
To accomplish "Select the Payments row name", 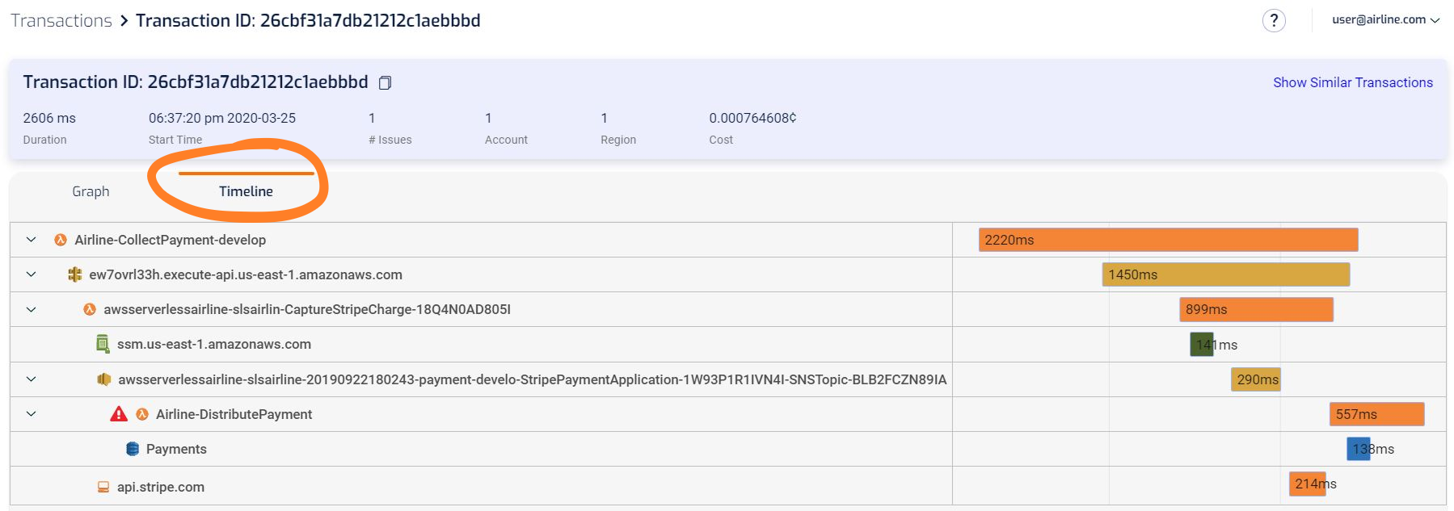I will (176, 449).
